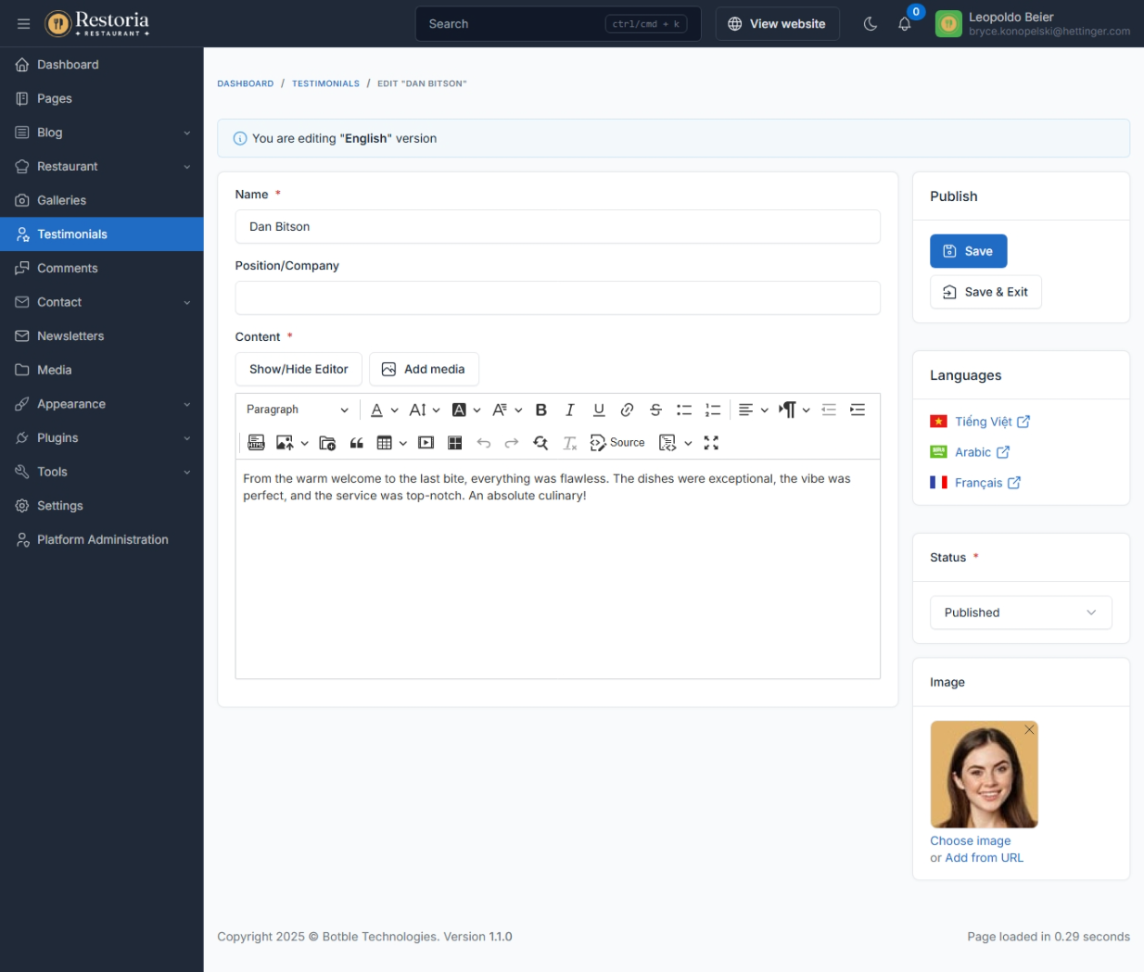The height and width of the screenshot is (972, 1144).
Task: Enter fullscreen editor mode
Action: click(x=711, y=443)
